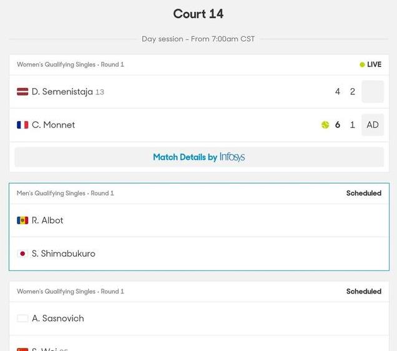Click the AD game score box
The height and width of the screenshot is (351, 397).
point(373,125)
